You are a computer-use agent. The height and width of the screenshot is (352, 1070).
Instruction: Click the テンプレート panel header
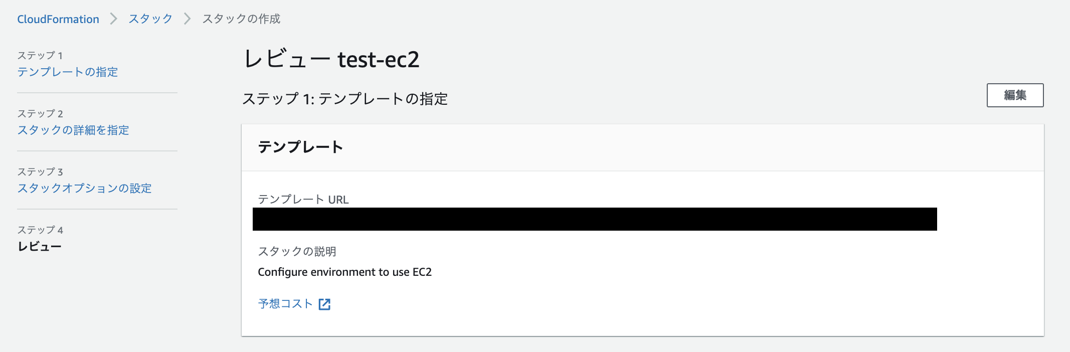tap(643, 147)
